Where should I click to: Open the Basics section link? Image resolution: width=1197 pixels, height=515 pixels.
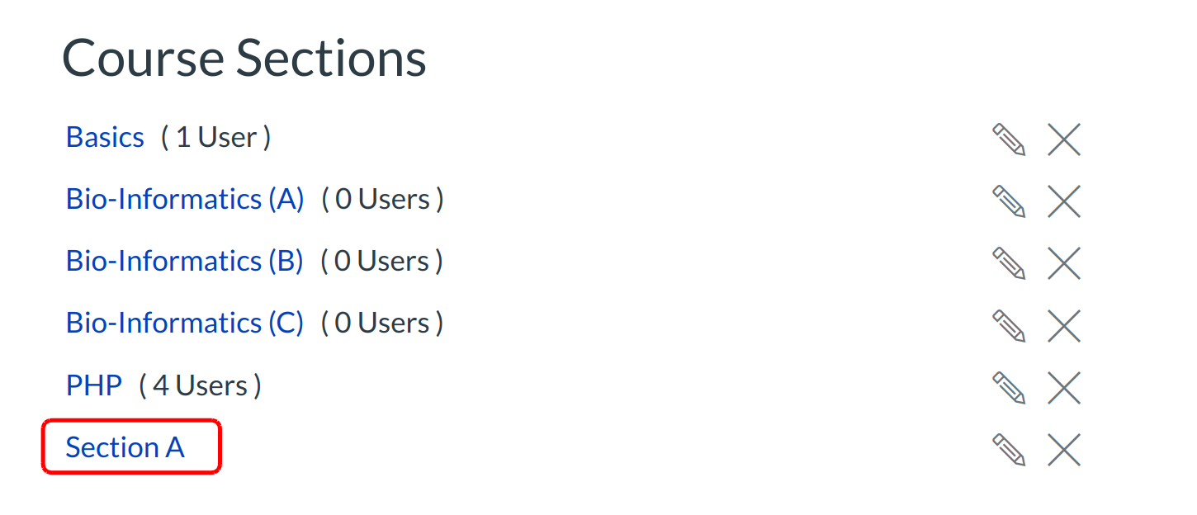(105, 137)
